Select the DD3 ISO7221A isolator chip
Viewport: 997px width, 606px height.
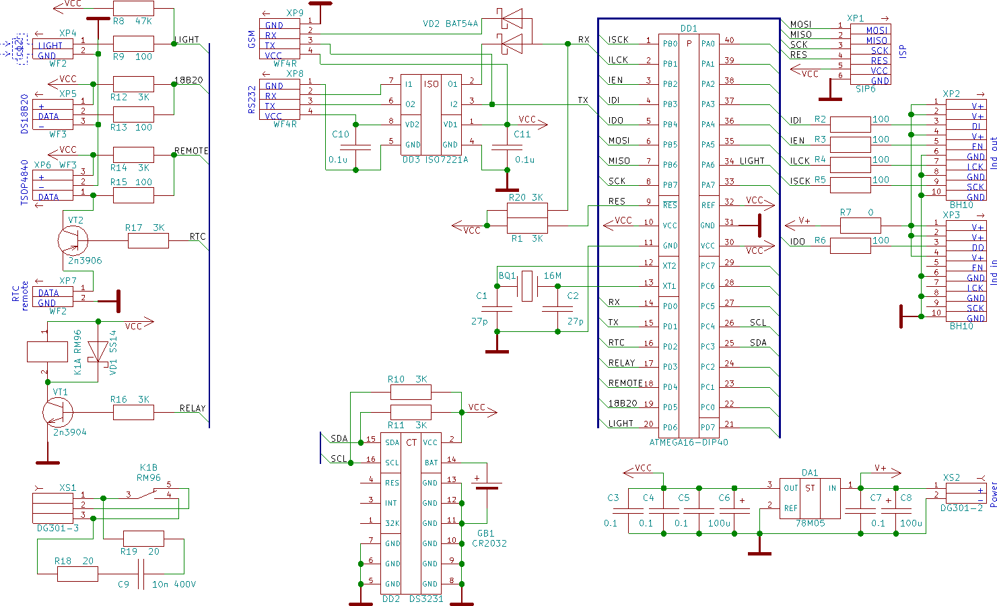click(x=431, y=114)
